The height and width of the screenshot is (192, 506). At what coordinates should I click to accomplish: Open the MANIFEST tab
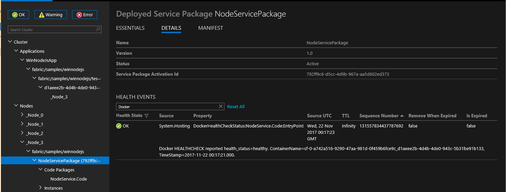211,28
